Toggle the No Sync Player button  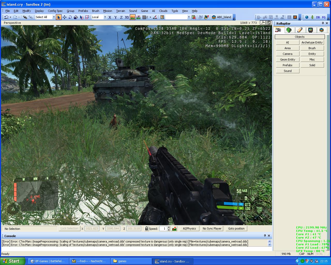point(212,229)
